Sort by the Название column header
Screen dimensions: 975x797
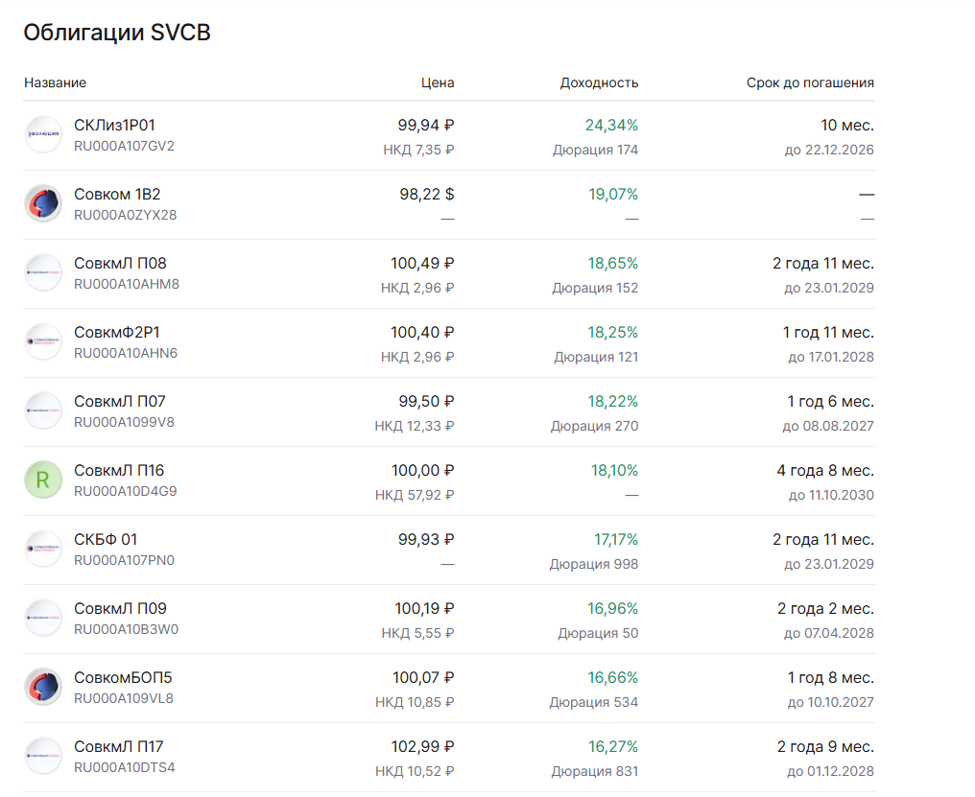click(x=55, y=82)
